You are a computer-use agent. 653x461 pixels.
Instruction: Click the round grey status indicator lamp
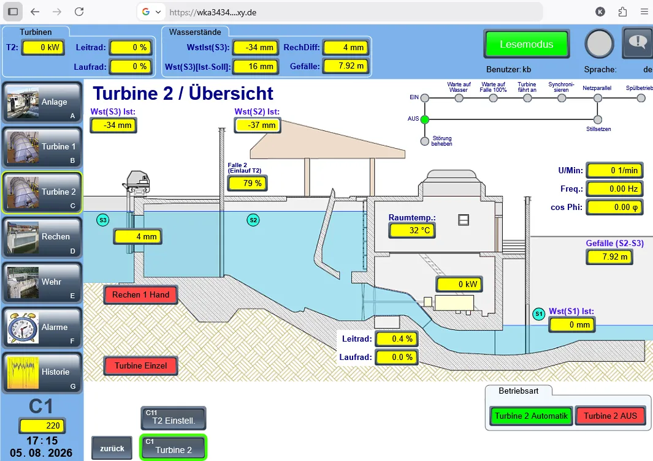click(x=599, y=43)
